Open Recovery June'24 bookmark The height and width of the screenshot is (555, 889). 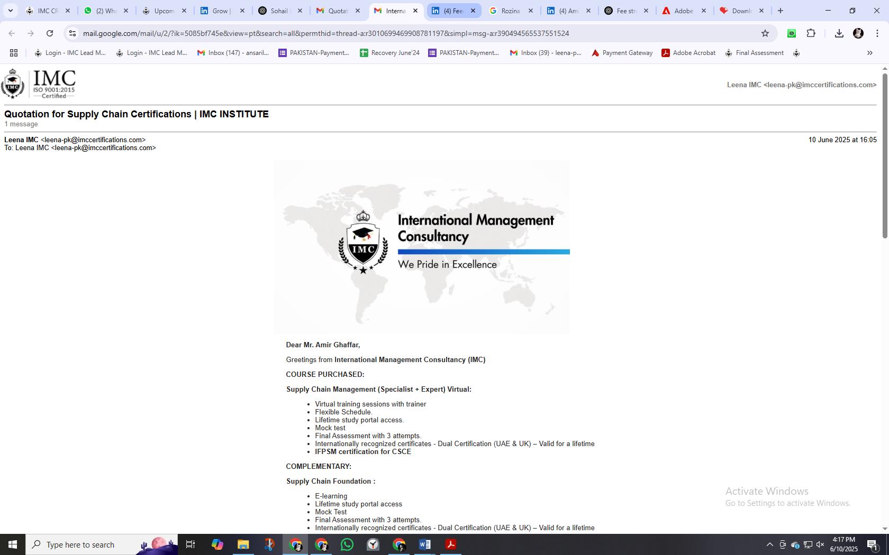point(390,53)
